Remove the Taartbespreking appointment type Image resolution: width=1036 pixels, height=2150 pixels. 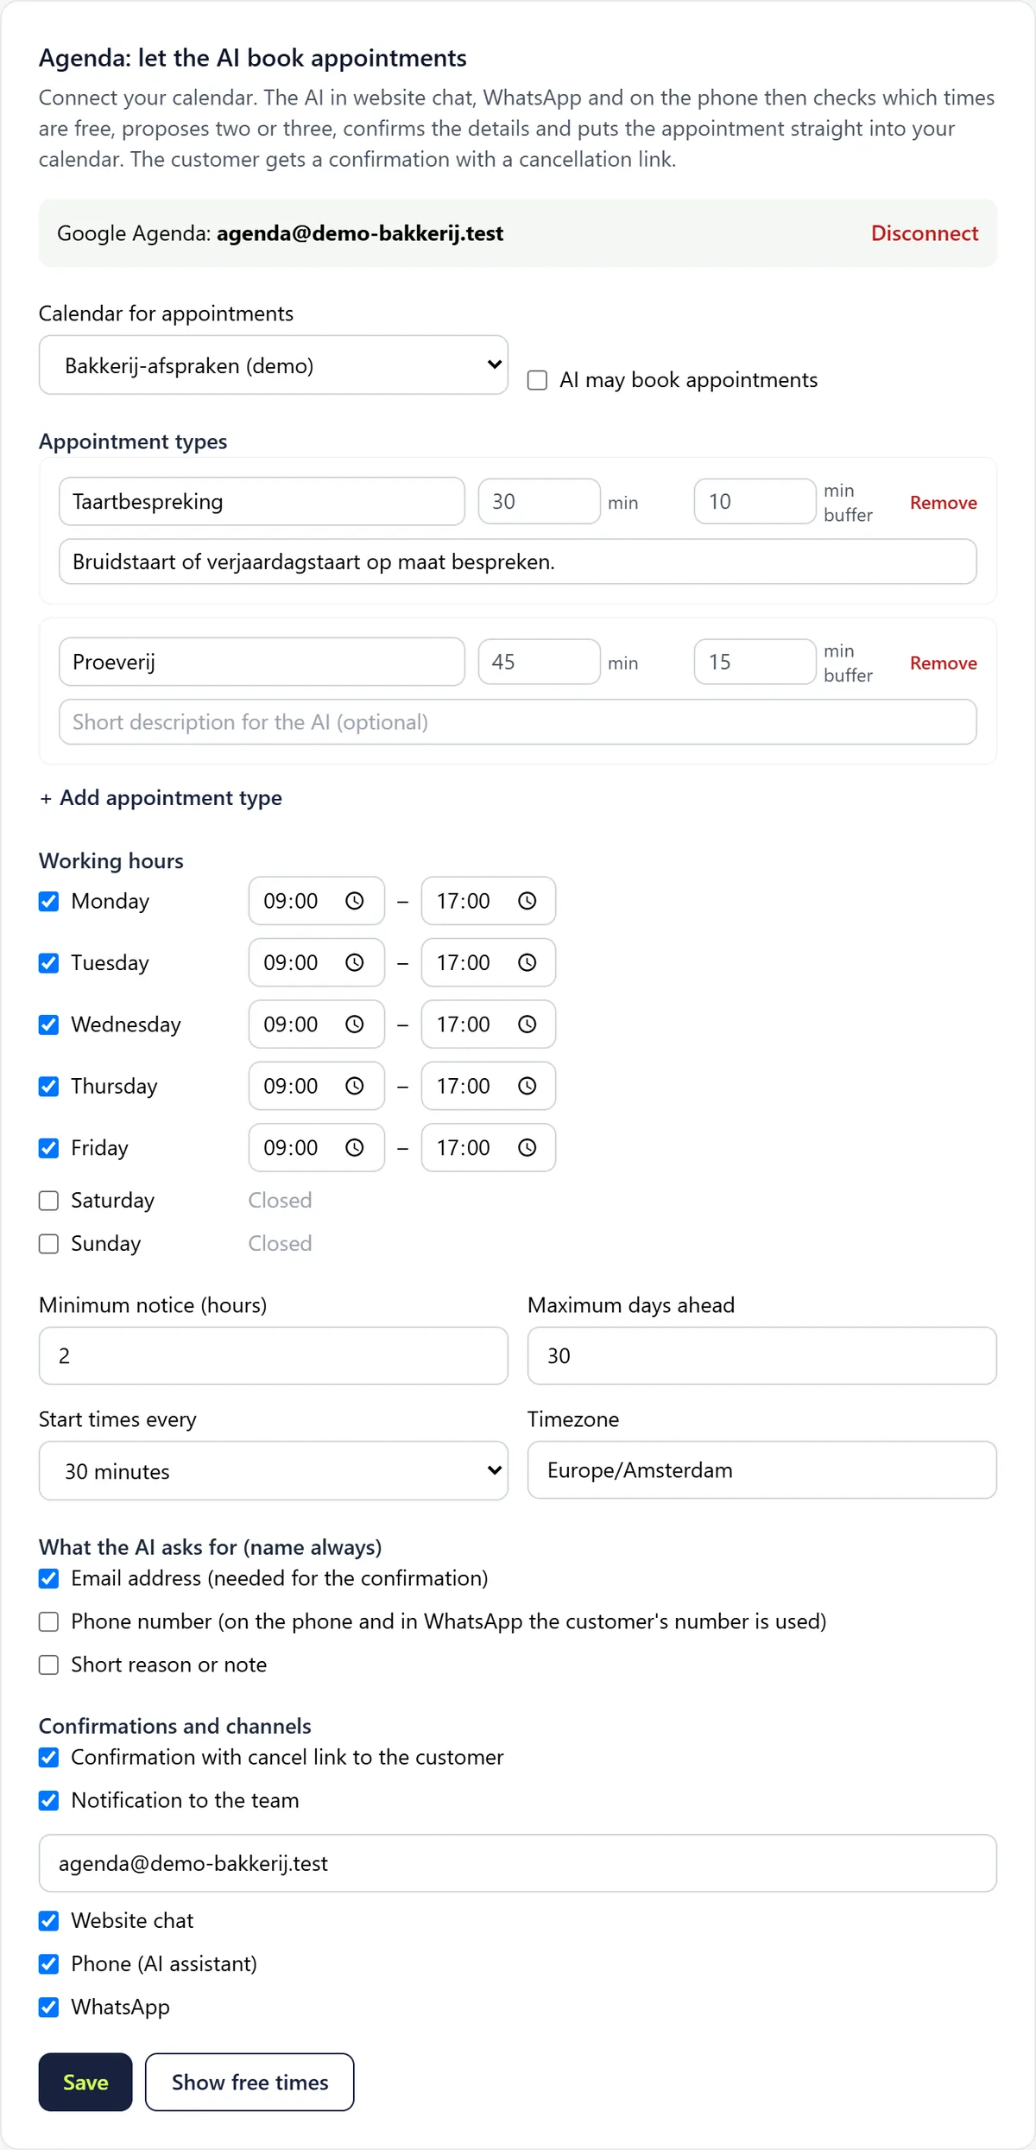click(944, 503)
